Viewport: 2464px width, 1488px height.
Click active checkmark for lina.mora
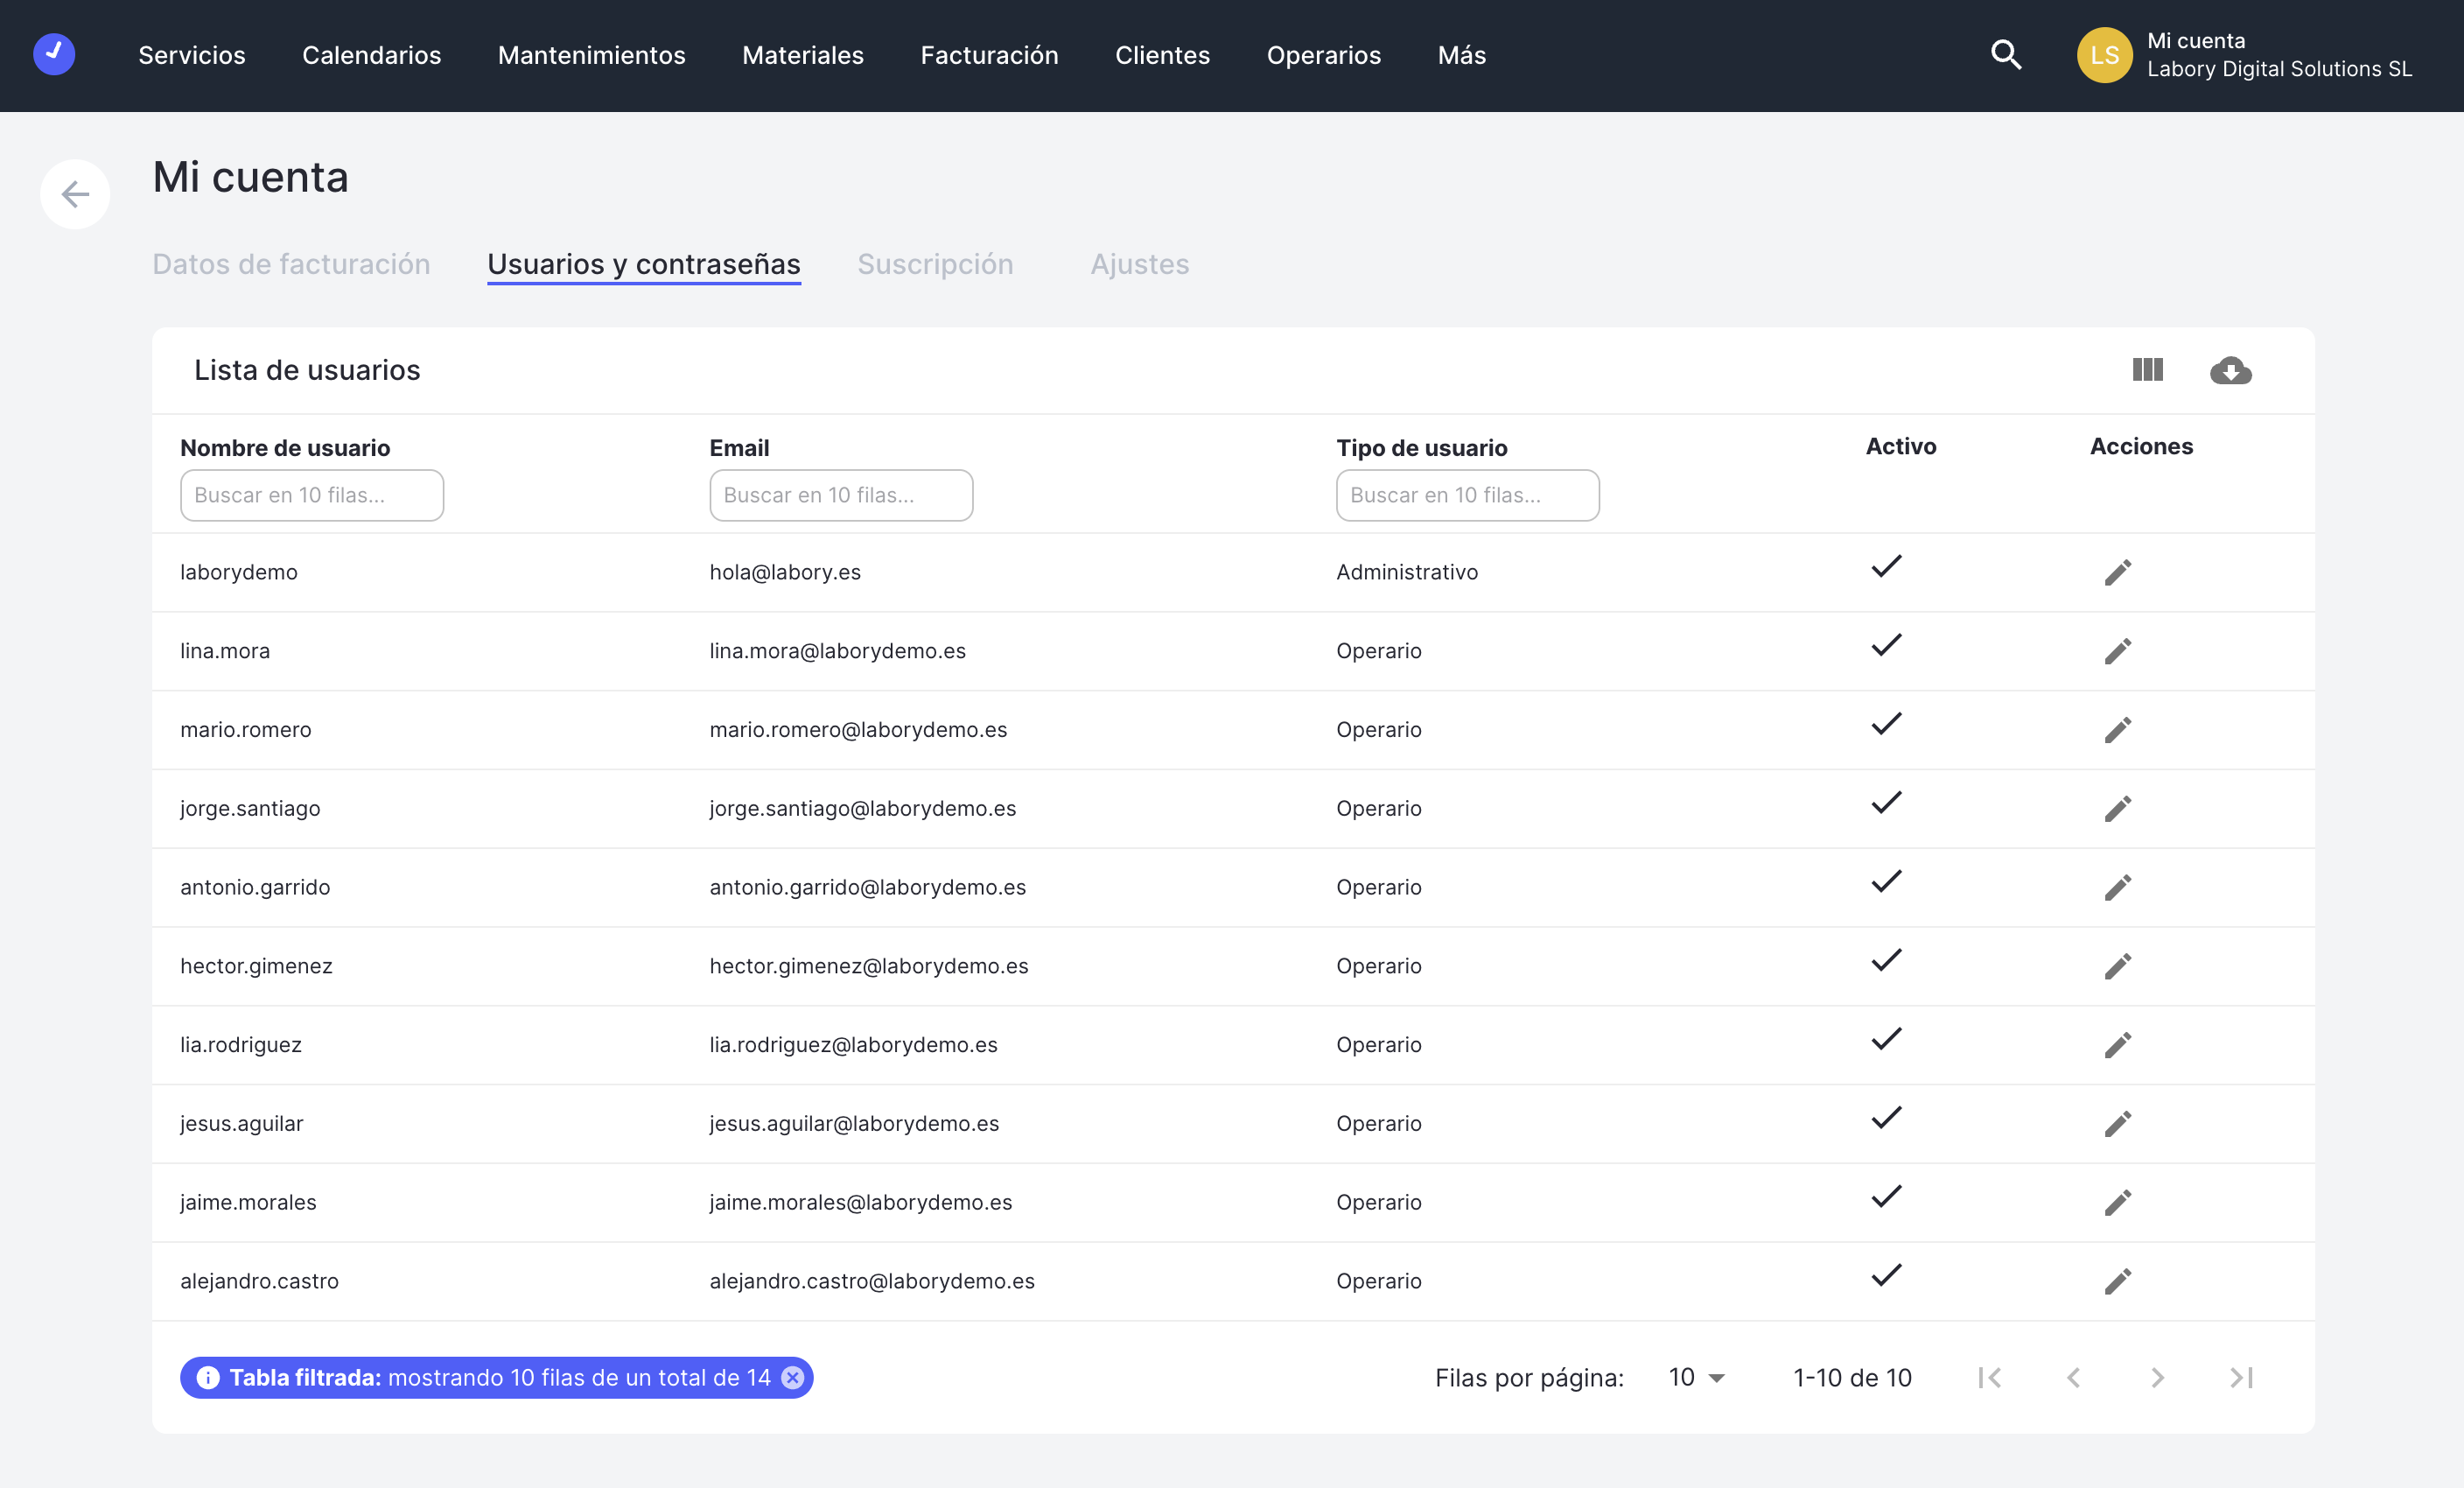tap(1886, 645)
